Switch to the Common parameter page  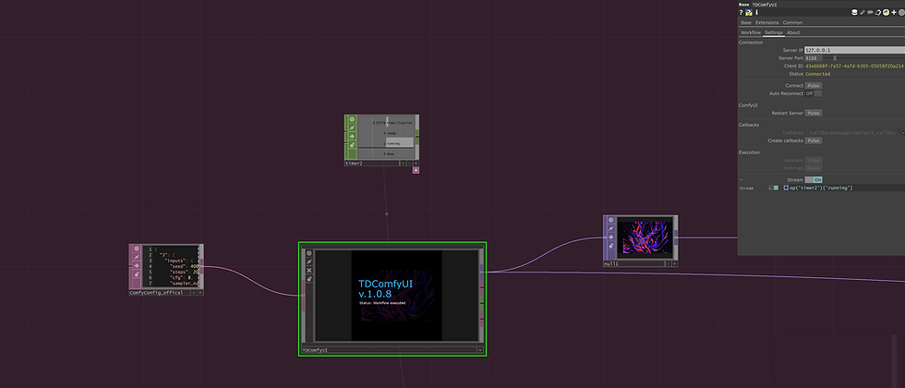coord(792,22)
